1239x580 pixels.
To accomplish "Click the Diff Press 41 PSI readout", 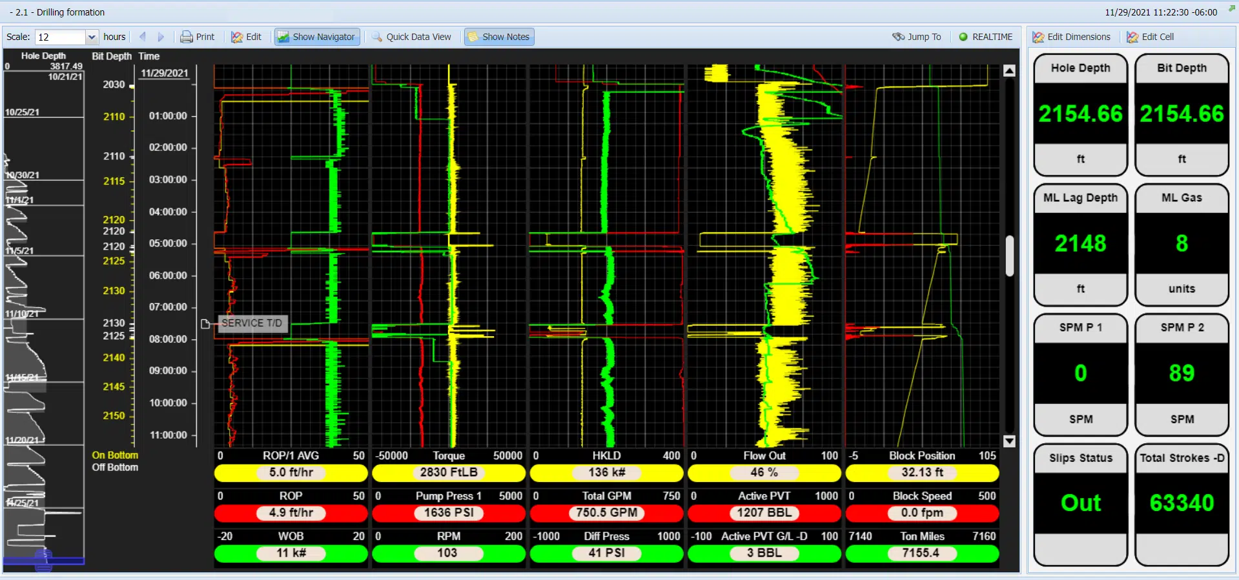I will (606, 553).
